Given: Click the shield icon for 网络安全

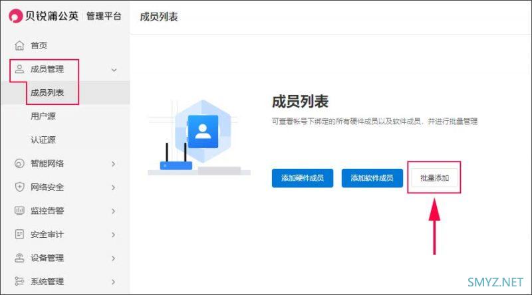Looking at the screenshot, I should [19, 187].
